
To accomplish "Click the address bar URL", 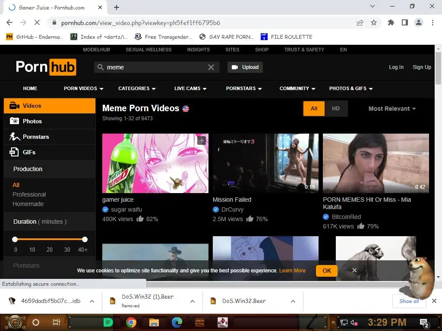I will [141, 23].
